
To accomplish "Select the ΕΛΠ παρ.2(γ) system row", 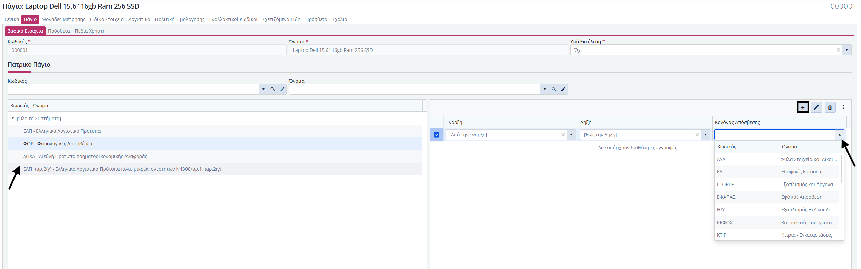I will [215, 169].
